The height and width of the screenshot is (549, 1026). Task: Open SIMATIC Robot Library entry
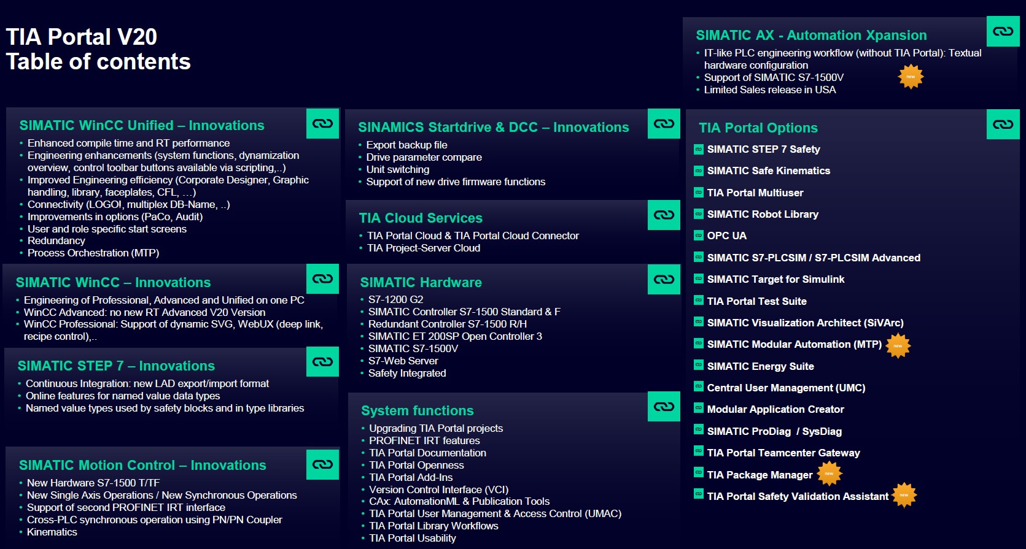763,214
